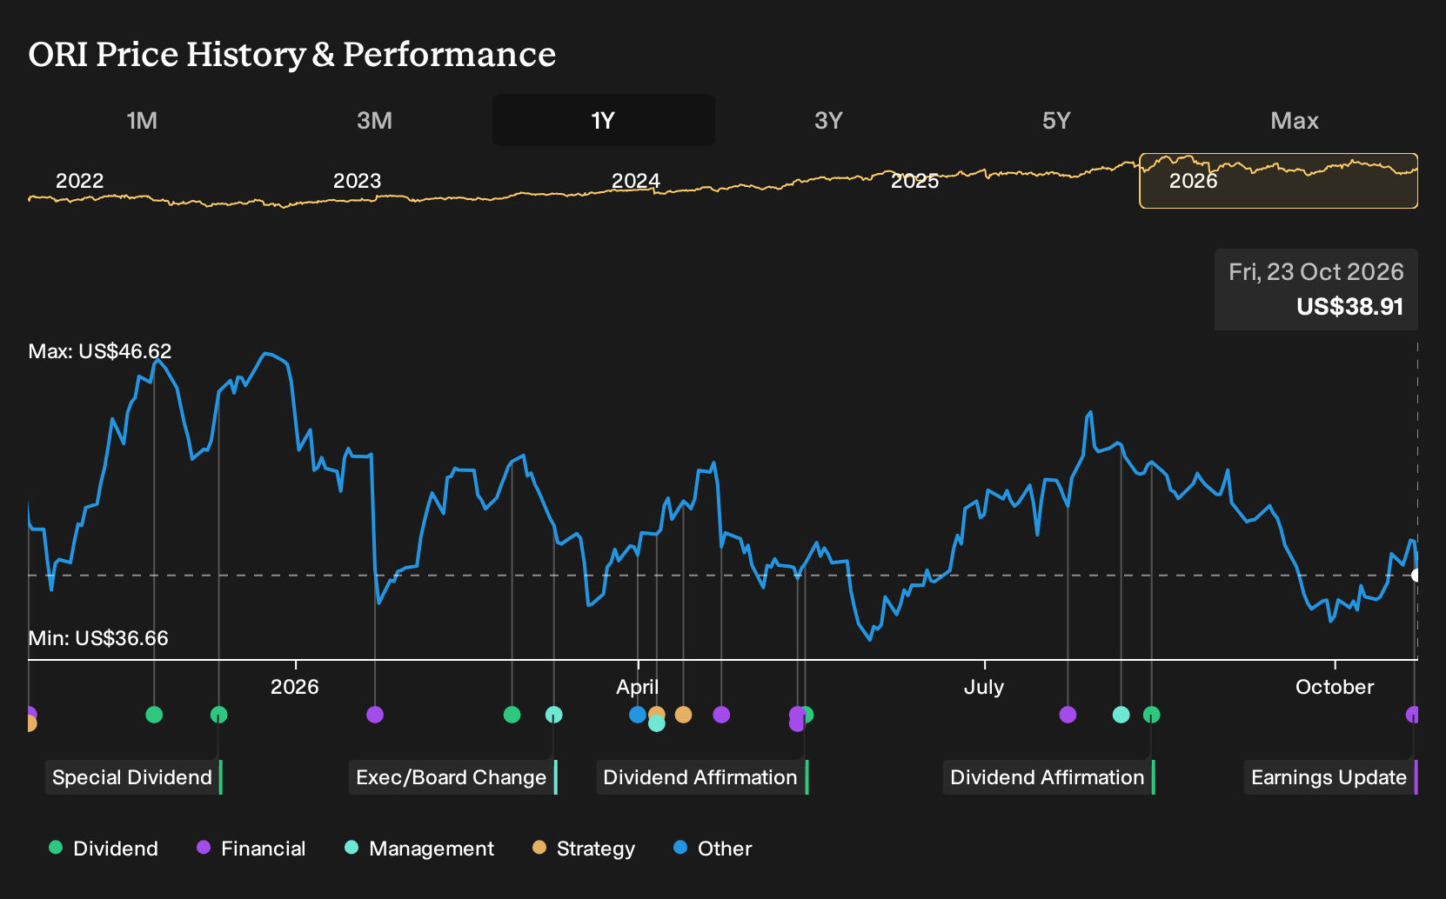Click the highlighted 2026 range selector in overview chart

click(x=1279, y=181)
